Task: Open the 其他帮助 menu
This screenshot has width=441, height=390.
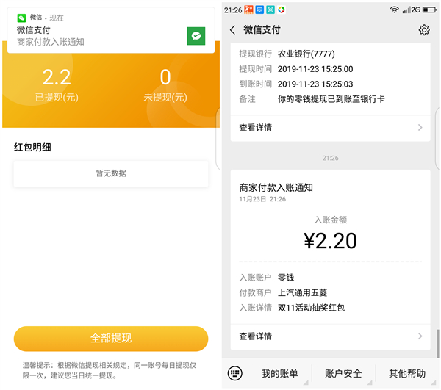Action: tap(407, 374)
